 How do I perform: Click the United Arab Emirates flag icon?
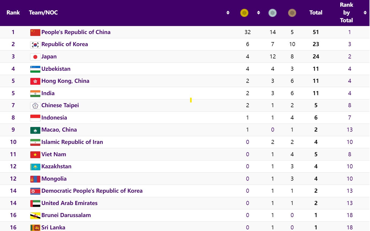[x=35, y=203]
